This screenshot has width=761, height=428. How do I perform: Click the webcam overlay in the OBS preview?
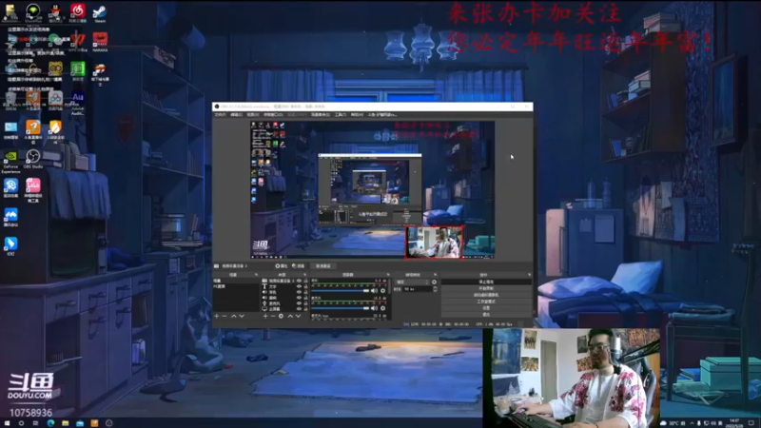[435, 243]
